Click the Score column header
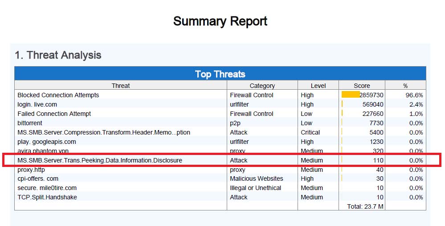 click(362, 85)
